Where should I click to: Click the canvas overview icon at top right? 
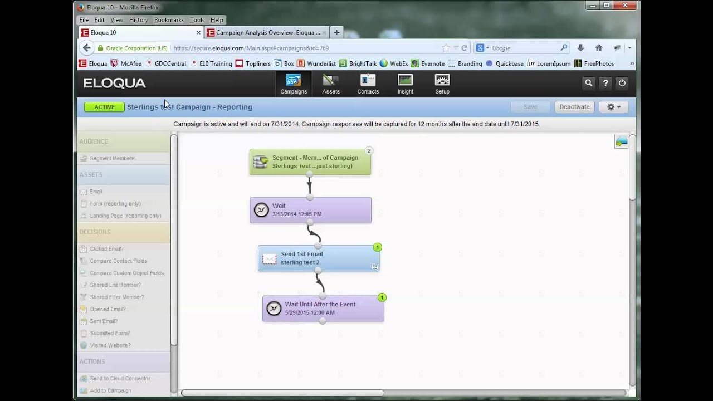(621, 141)
